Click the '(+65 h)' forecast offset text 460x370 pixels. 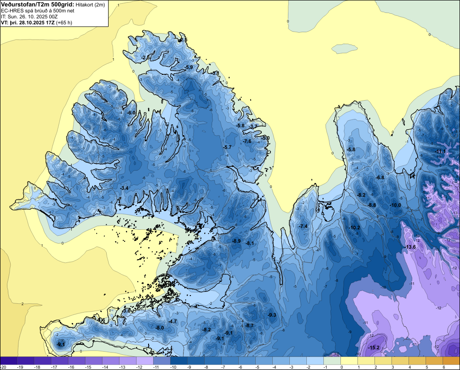pos(64,23)
